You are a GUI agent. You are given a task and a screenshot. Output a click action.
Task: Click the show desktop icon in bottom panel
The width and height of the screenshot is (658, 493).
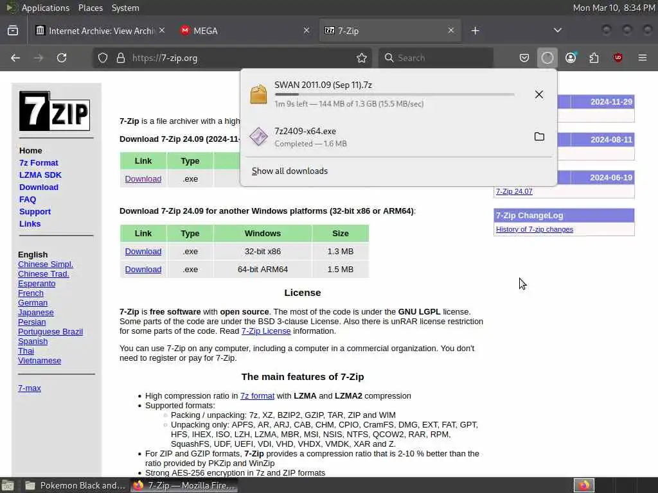point(8,485)
